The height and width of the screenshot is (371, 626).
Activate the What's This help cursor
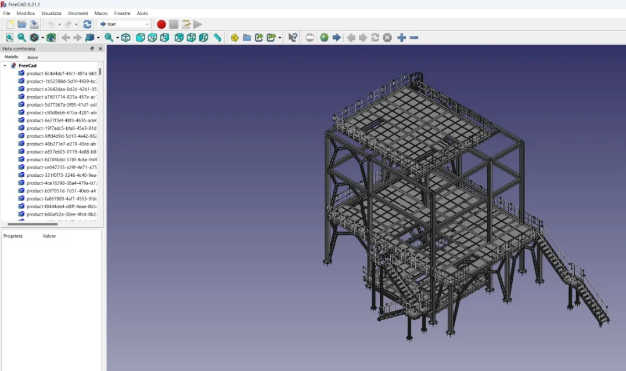pyautogui.click(x=293, y=38)
